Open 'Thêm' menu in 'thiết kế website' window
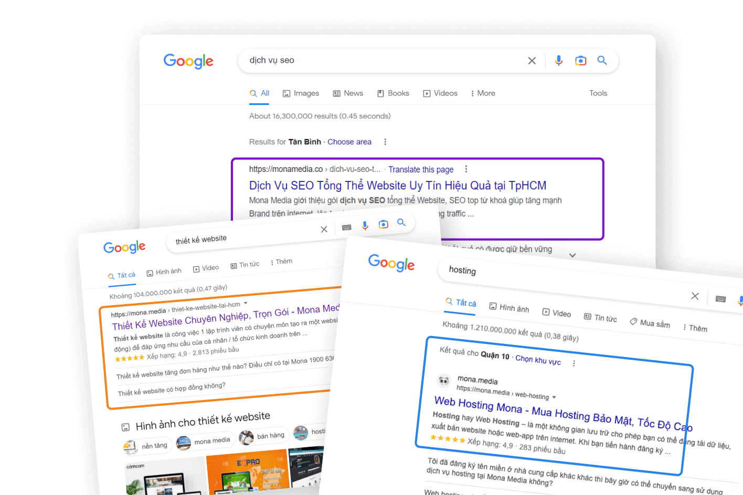Screen dimensions: 743x495 tap(282, 262)
